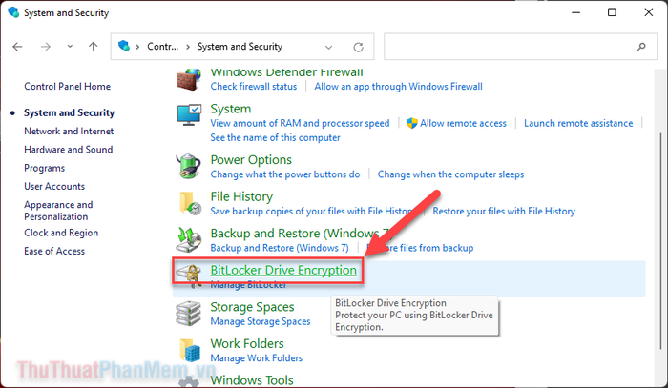The image size is (668, 388).
Task: Click the File History folder icon
Action: pyautogui.click(x=189, y=203)
